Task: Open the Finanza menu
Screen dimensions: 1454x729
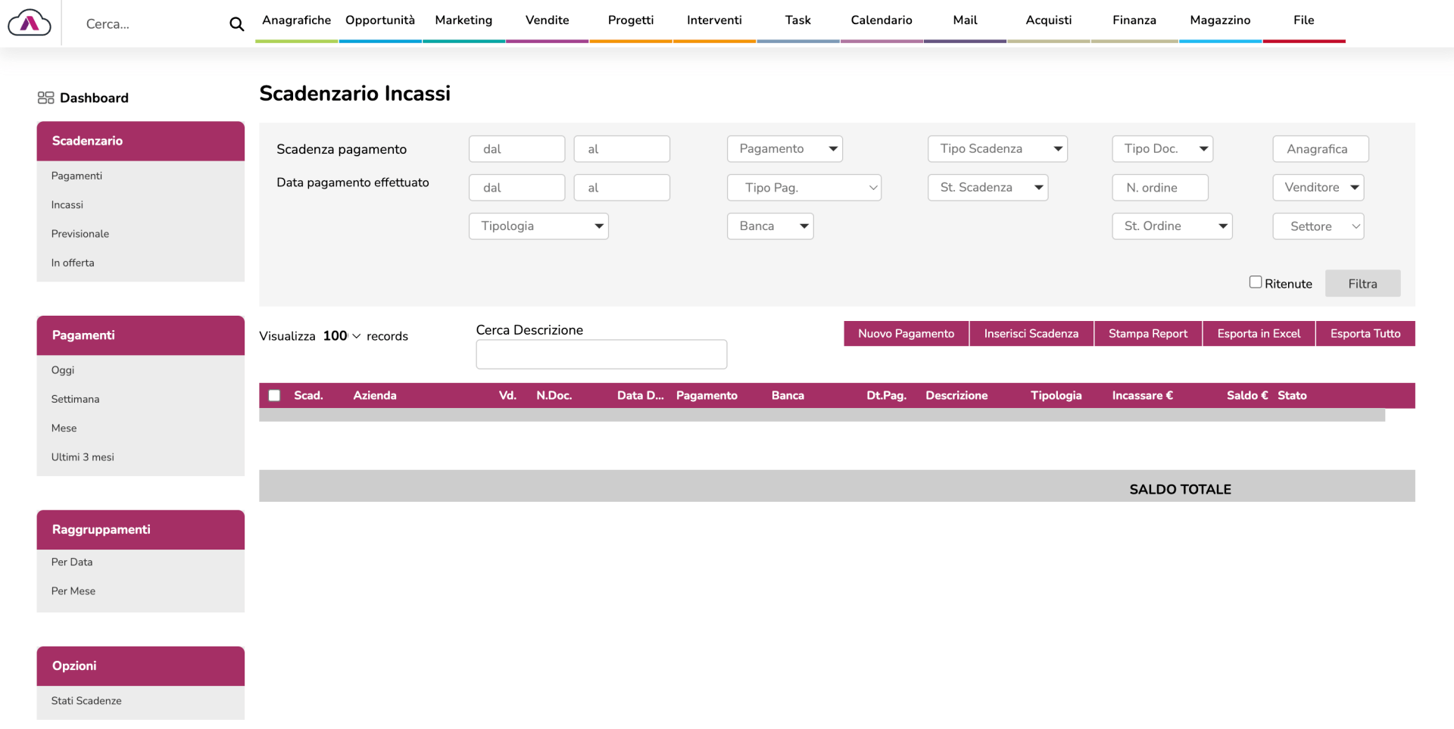Action: (x=1134, y=20)
